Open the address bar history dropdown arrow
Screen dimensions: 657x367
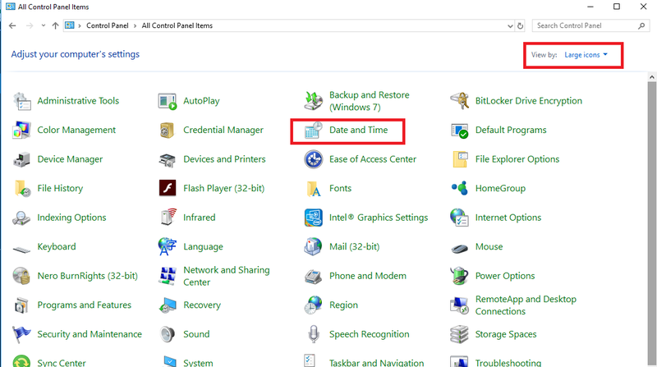tap(510, 26)
